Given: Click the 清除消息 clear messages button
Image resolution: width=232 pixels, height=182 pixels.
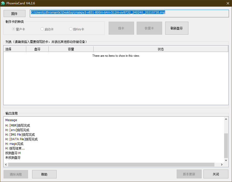Looking at the screenshot, I should coord(16,174).
